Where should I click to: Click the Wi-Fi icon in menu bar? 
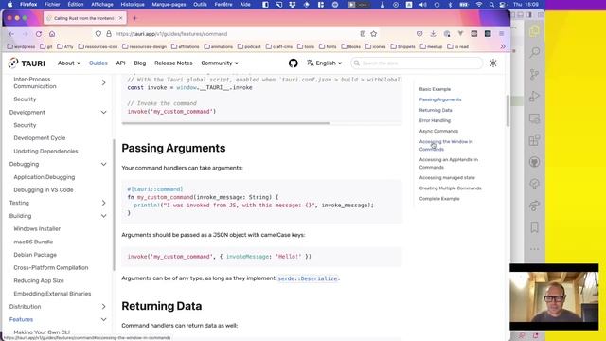click(x=479, y=5)
